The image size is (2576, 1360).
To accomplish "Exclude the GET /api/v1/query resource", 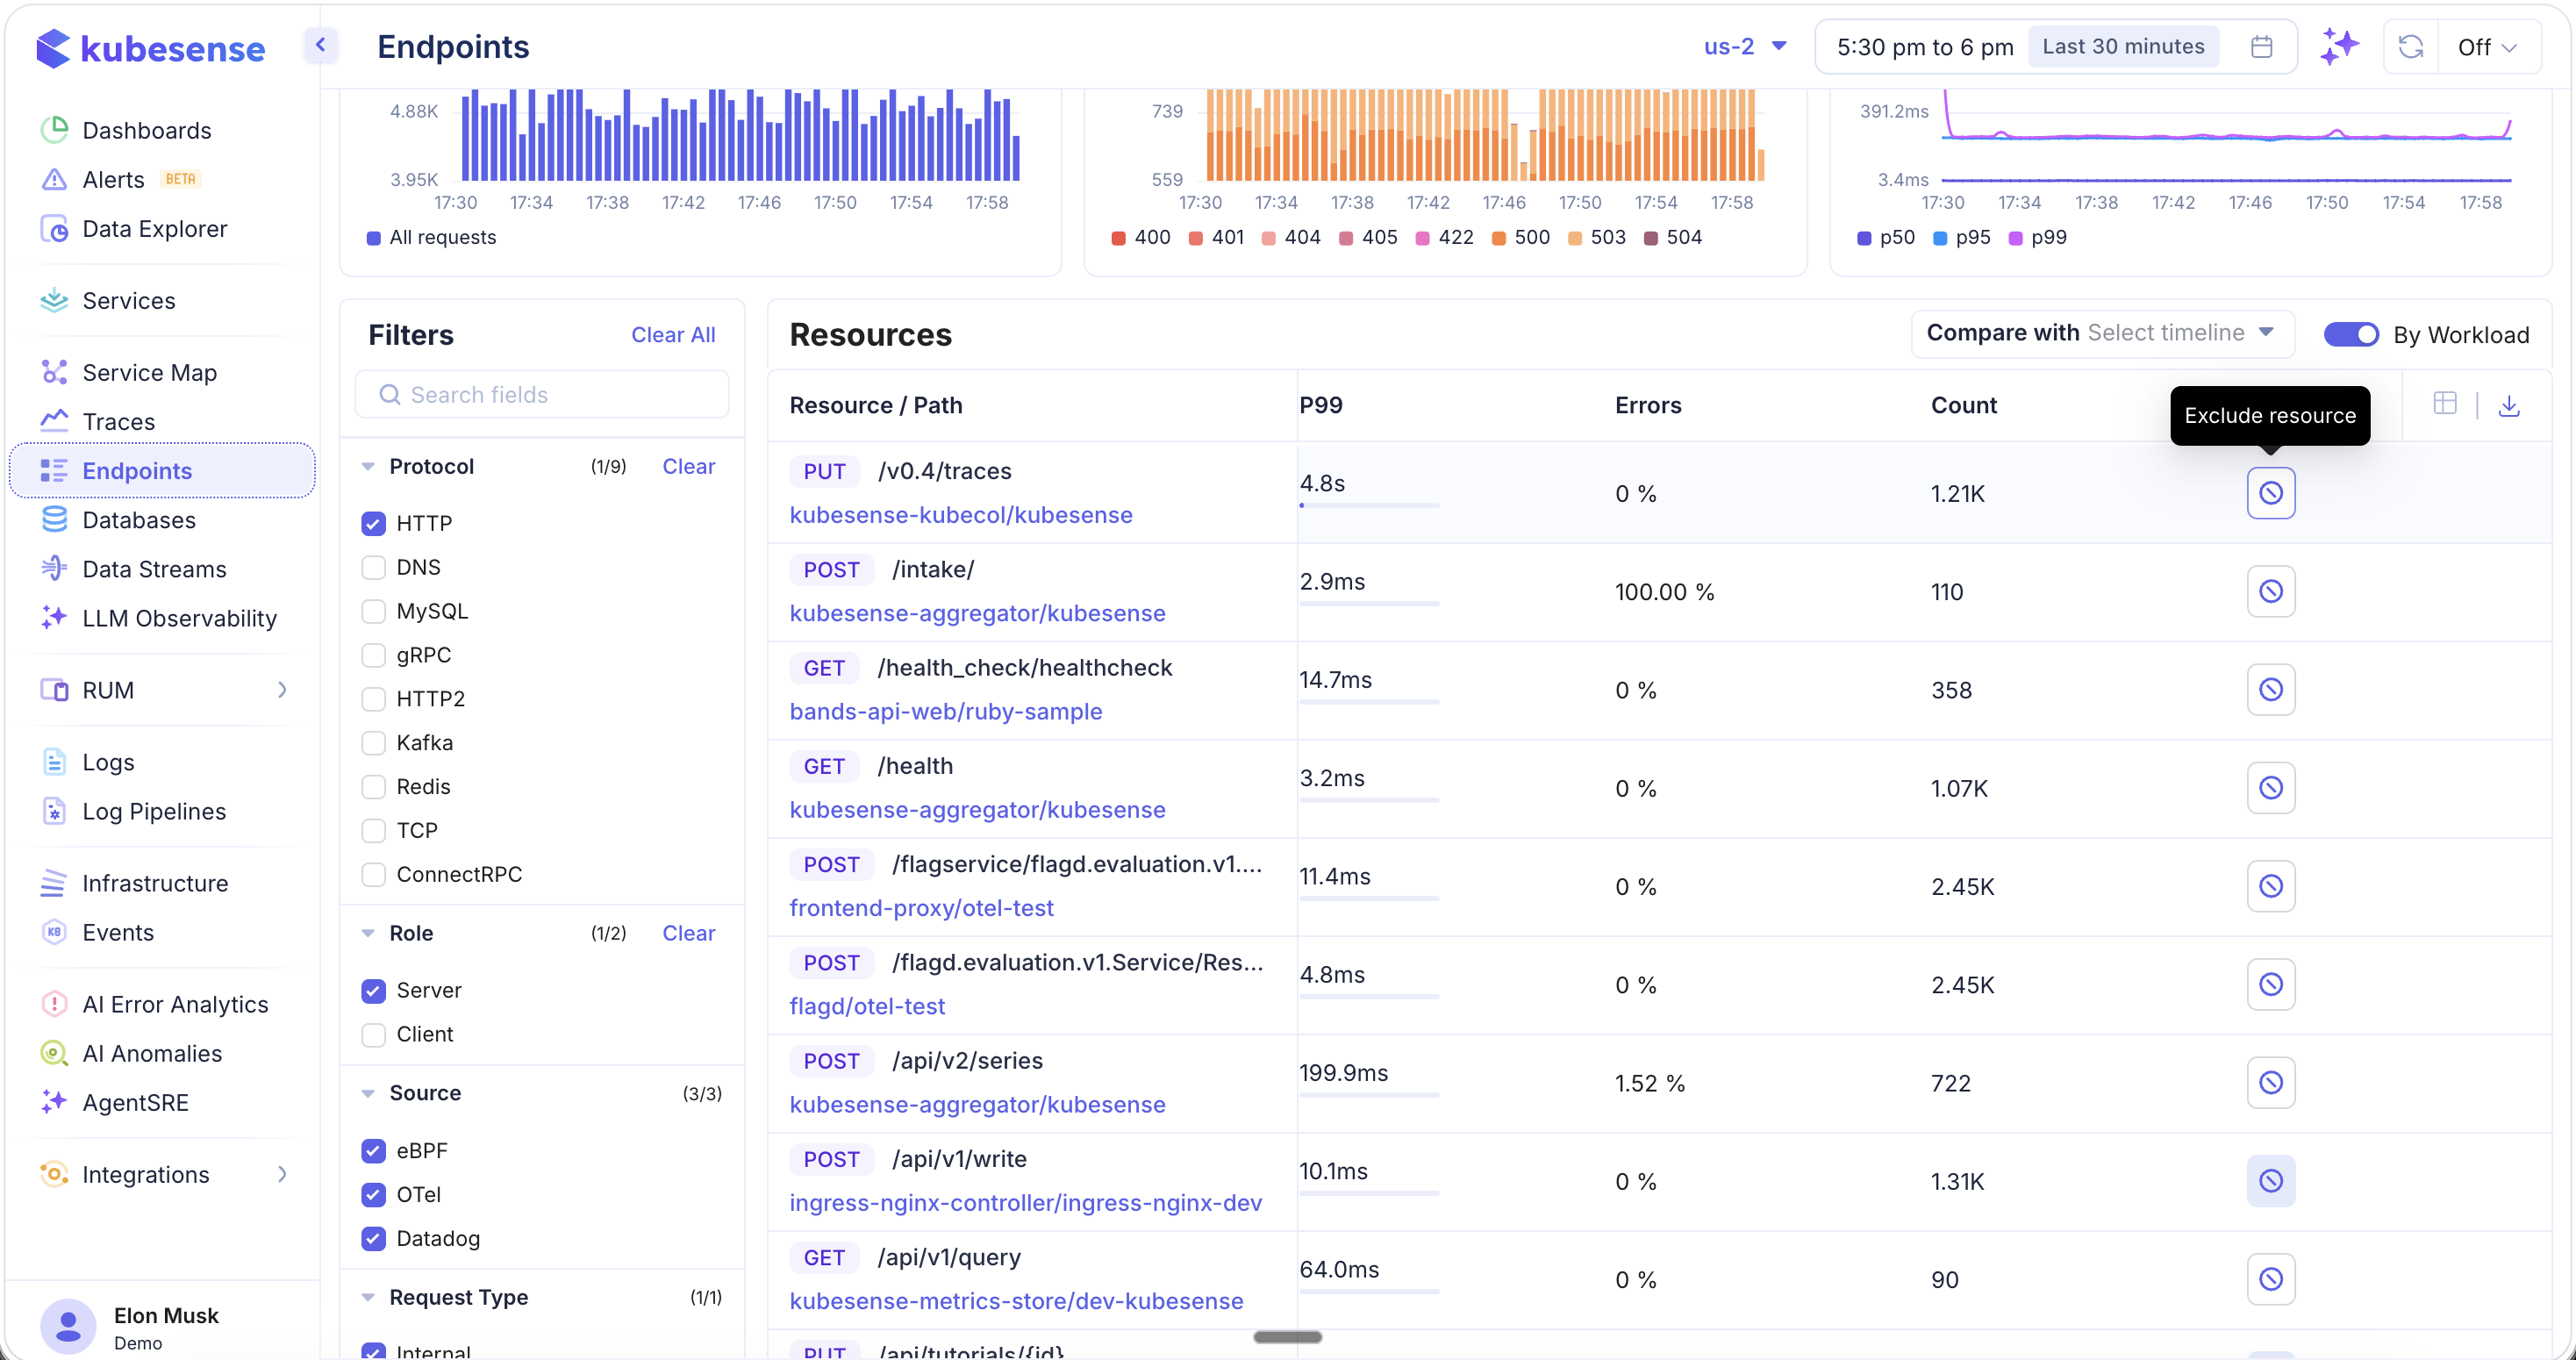I will (x=2270, y=1279).
